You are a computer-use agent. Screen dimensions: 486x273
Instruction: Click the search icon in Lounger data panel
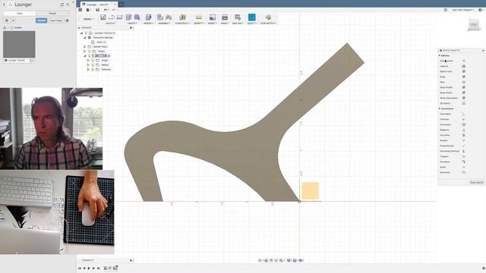coord(68,5)
